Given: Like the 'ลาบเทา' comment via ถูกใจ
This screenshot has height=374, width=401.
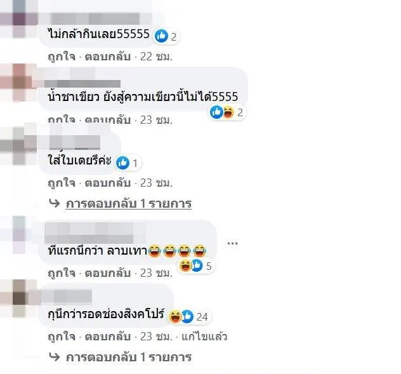Looking at the screenshot, I should coord(62,273).
